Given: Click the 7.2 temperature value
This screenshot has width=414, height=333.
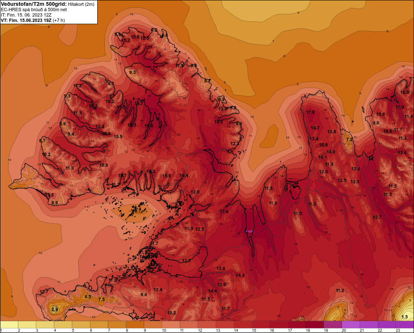Looking at the screenshot, I should [349, 139].
